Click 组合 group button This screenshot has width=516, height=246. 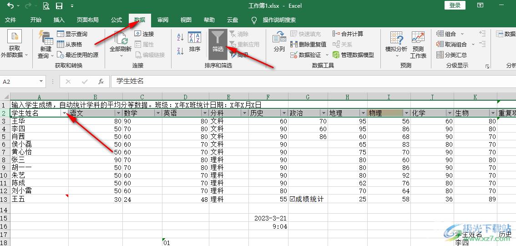[446, 34]
